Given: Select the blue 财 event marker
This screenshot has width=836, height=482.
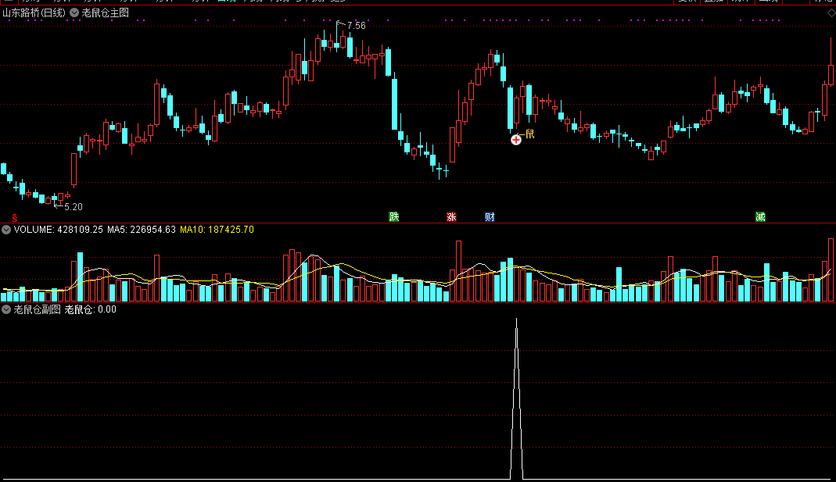Looking at the screenshot, I should coord(490,216).
